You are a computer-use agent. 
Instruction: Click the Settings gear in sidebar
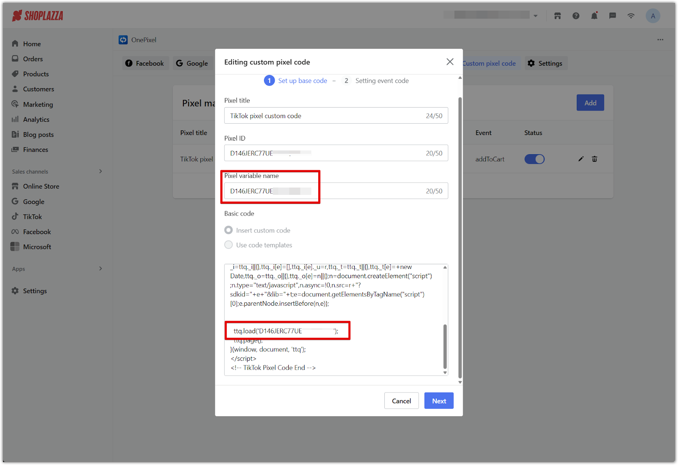point(15,291)
